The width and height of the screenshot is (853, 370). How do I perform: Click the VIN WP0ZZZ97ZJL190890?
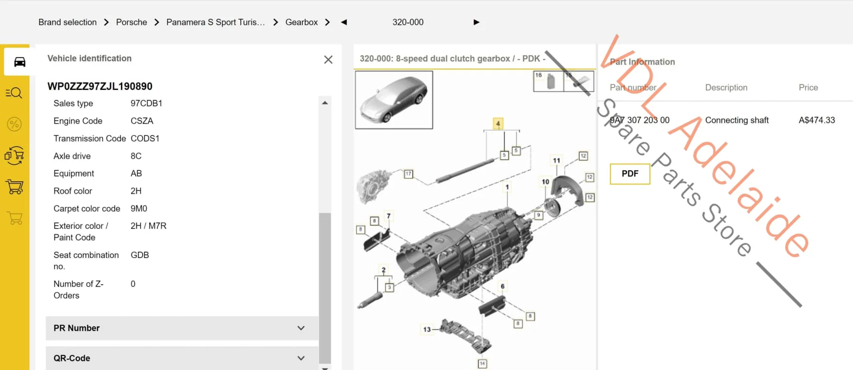click(100, 87)
